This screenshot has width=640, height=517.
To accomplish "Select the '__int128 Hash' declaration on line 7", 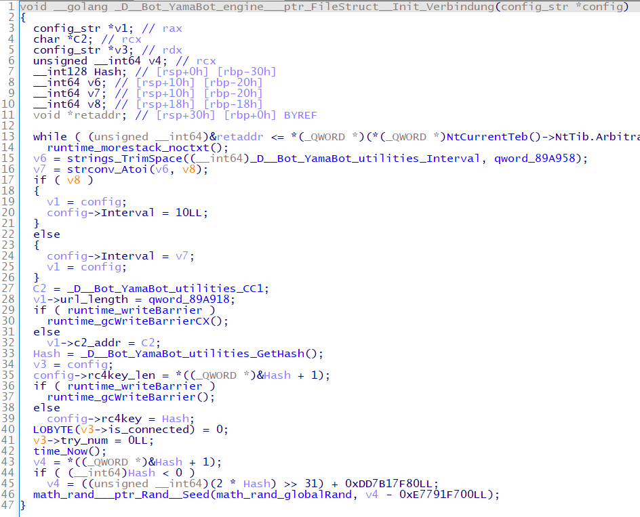I will pos(77,72).
